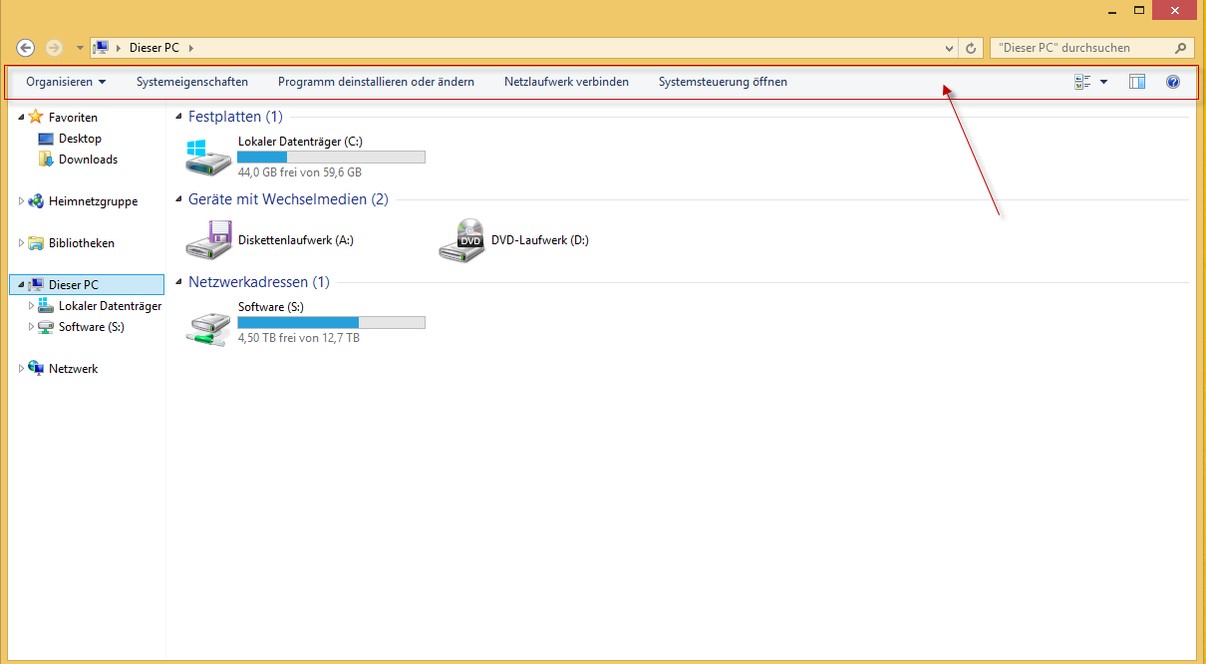Change the view layout icon
The width and height of the screenshot is (1206, 664).
click(1083, 82)
